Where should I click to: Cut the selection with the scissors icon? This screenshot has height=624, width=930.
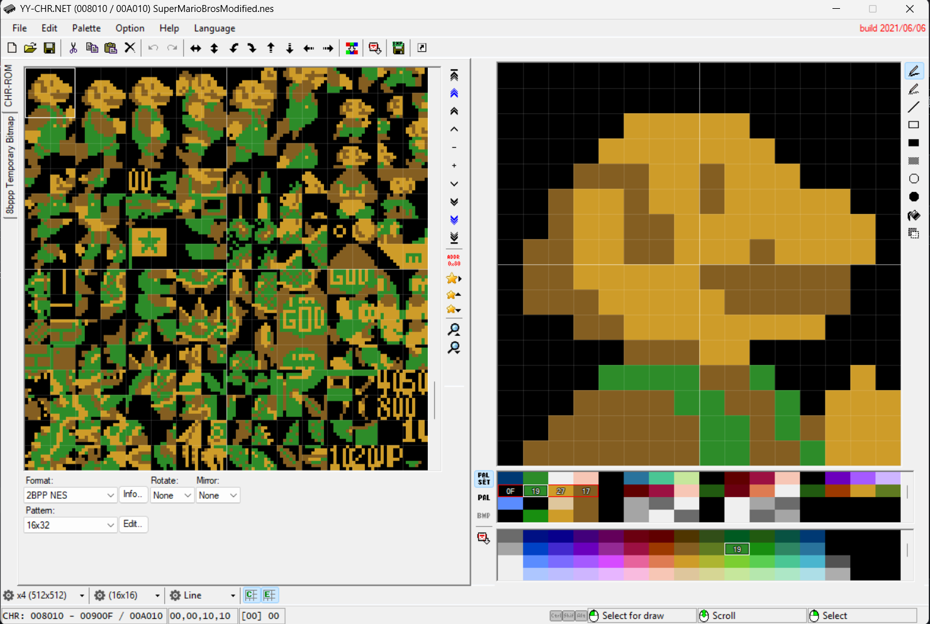point(73,48)
